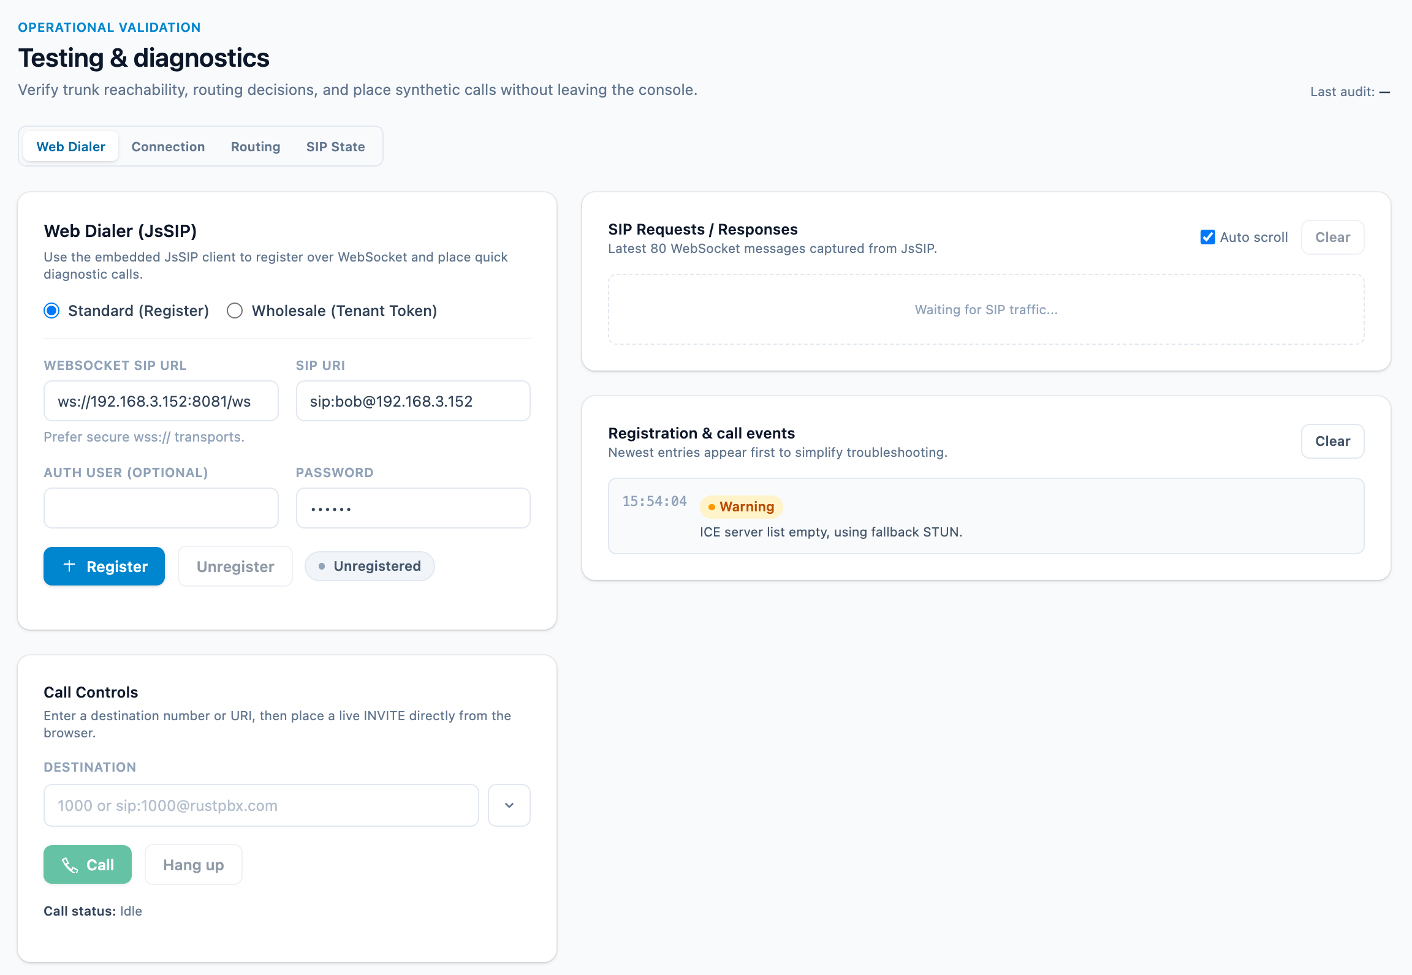The image size is (1412, 975).
Task: Click the orange Warning badge
Action: click(x=741, y=507)
